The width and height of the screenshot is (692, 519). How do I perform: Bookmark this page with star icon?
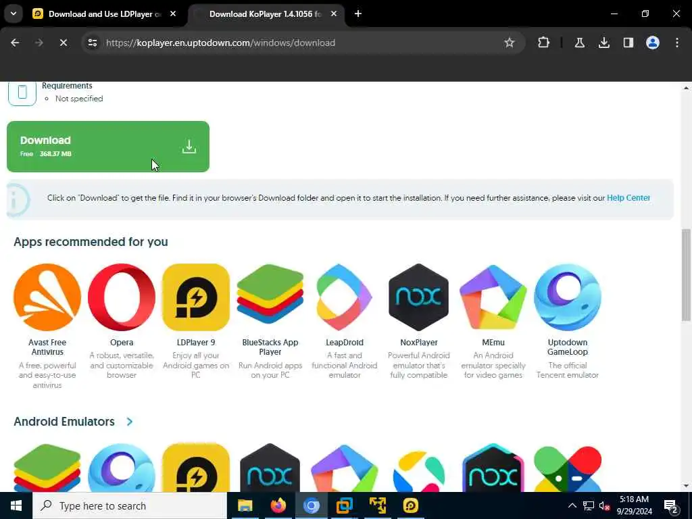(510, 43)
